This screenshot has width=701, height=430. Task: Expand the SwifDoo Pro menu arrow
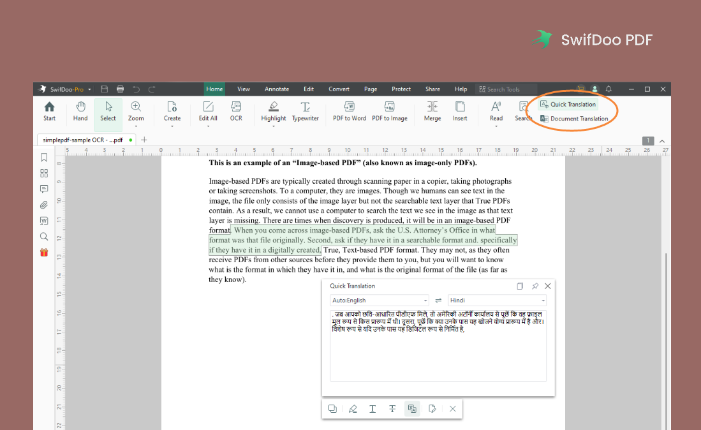click(89, 89)
